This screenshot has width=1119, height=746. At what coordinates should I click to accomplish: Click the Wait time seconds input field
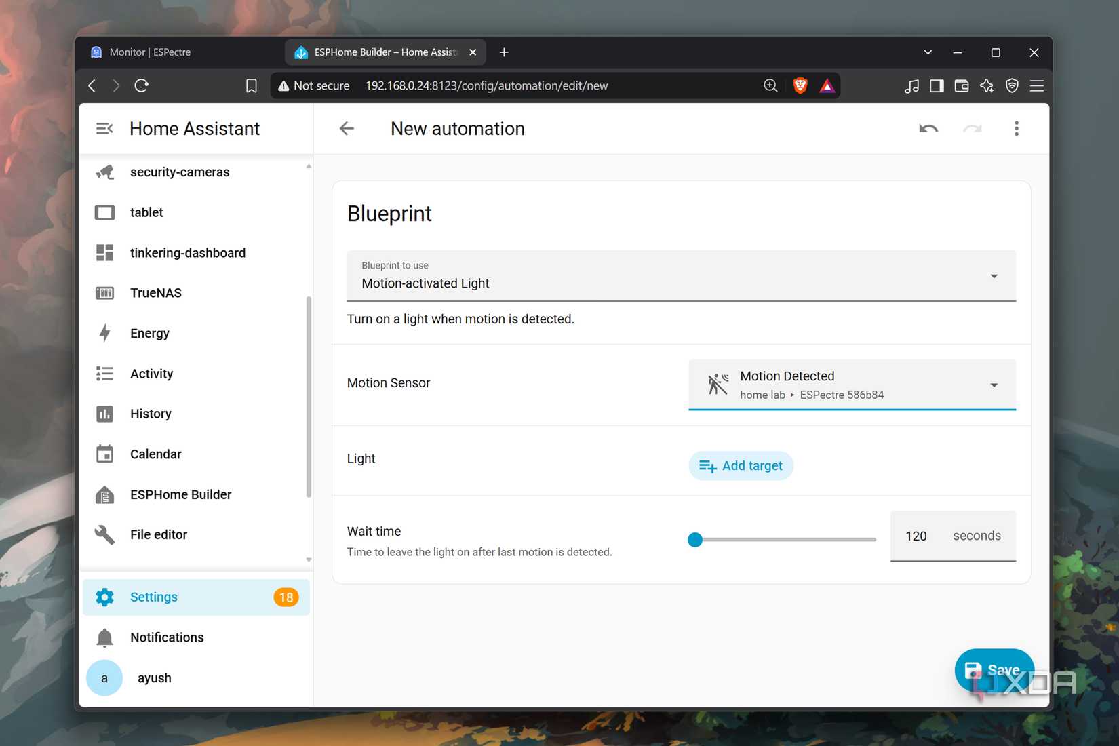tap(953, 536)
